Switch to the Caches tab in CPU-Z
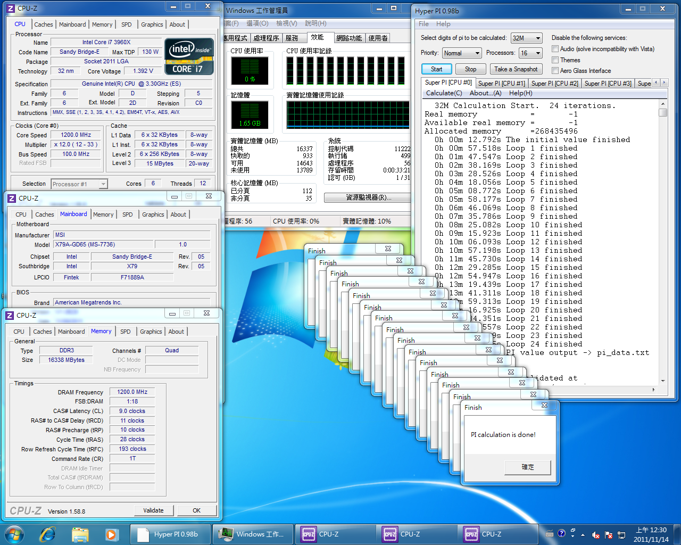681x545 pixels. [x=43, y=24]
